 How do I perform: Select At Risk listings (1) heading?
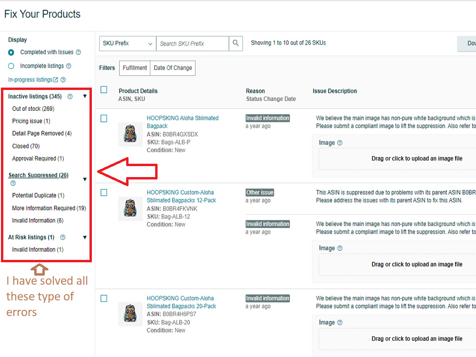(x=31, y=238)
